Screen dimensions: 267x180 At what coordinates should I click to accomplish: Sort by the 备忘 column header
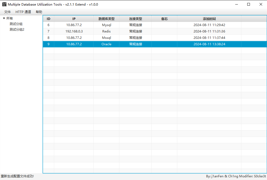[164, 19]
